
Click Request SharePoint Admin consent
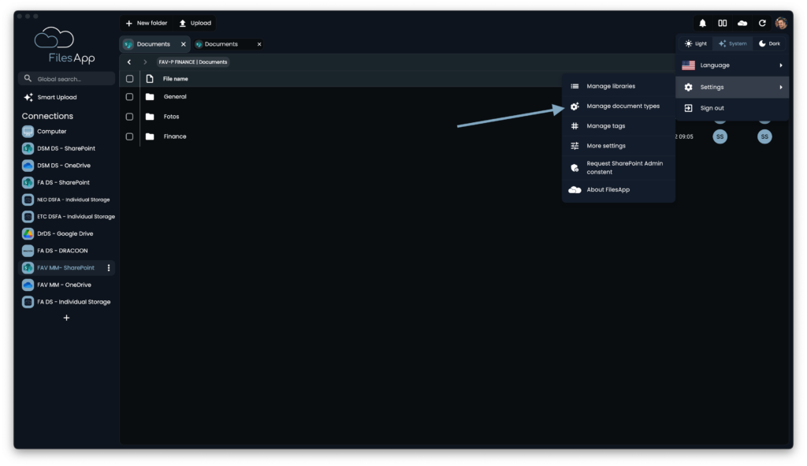(x=619, y=168)
